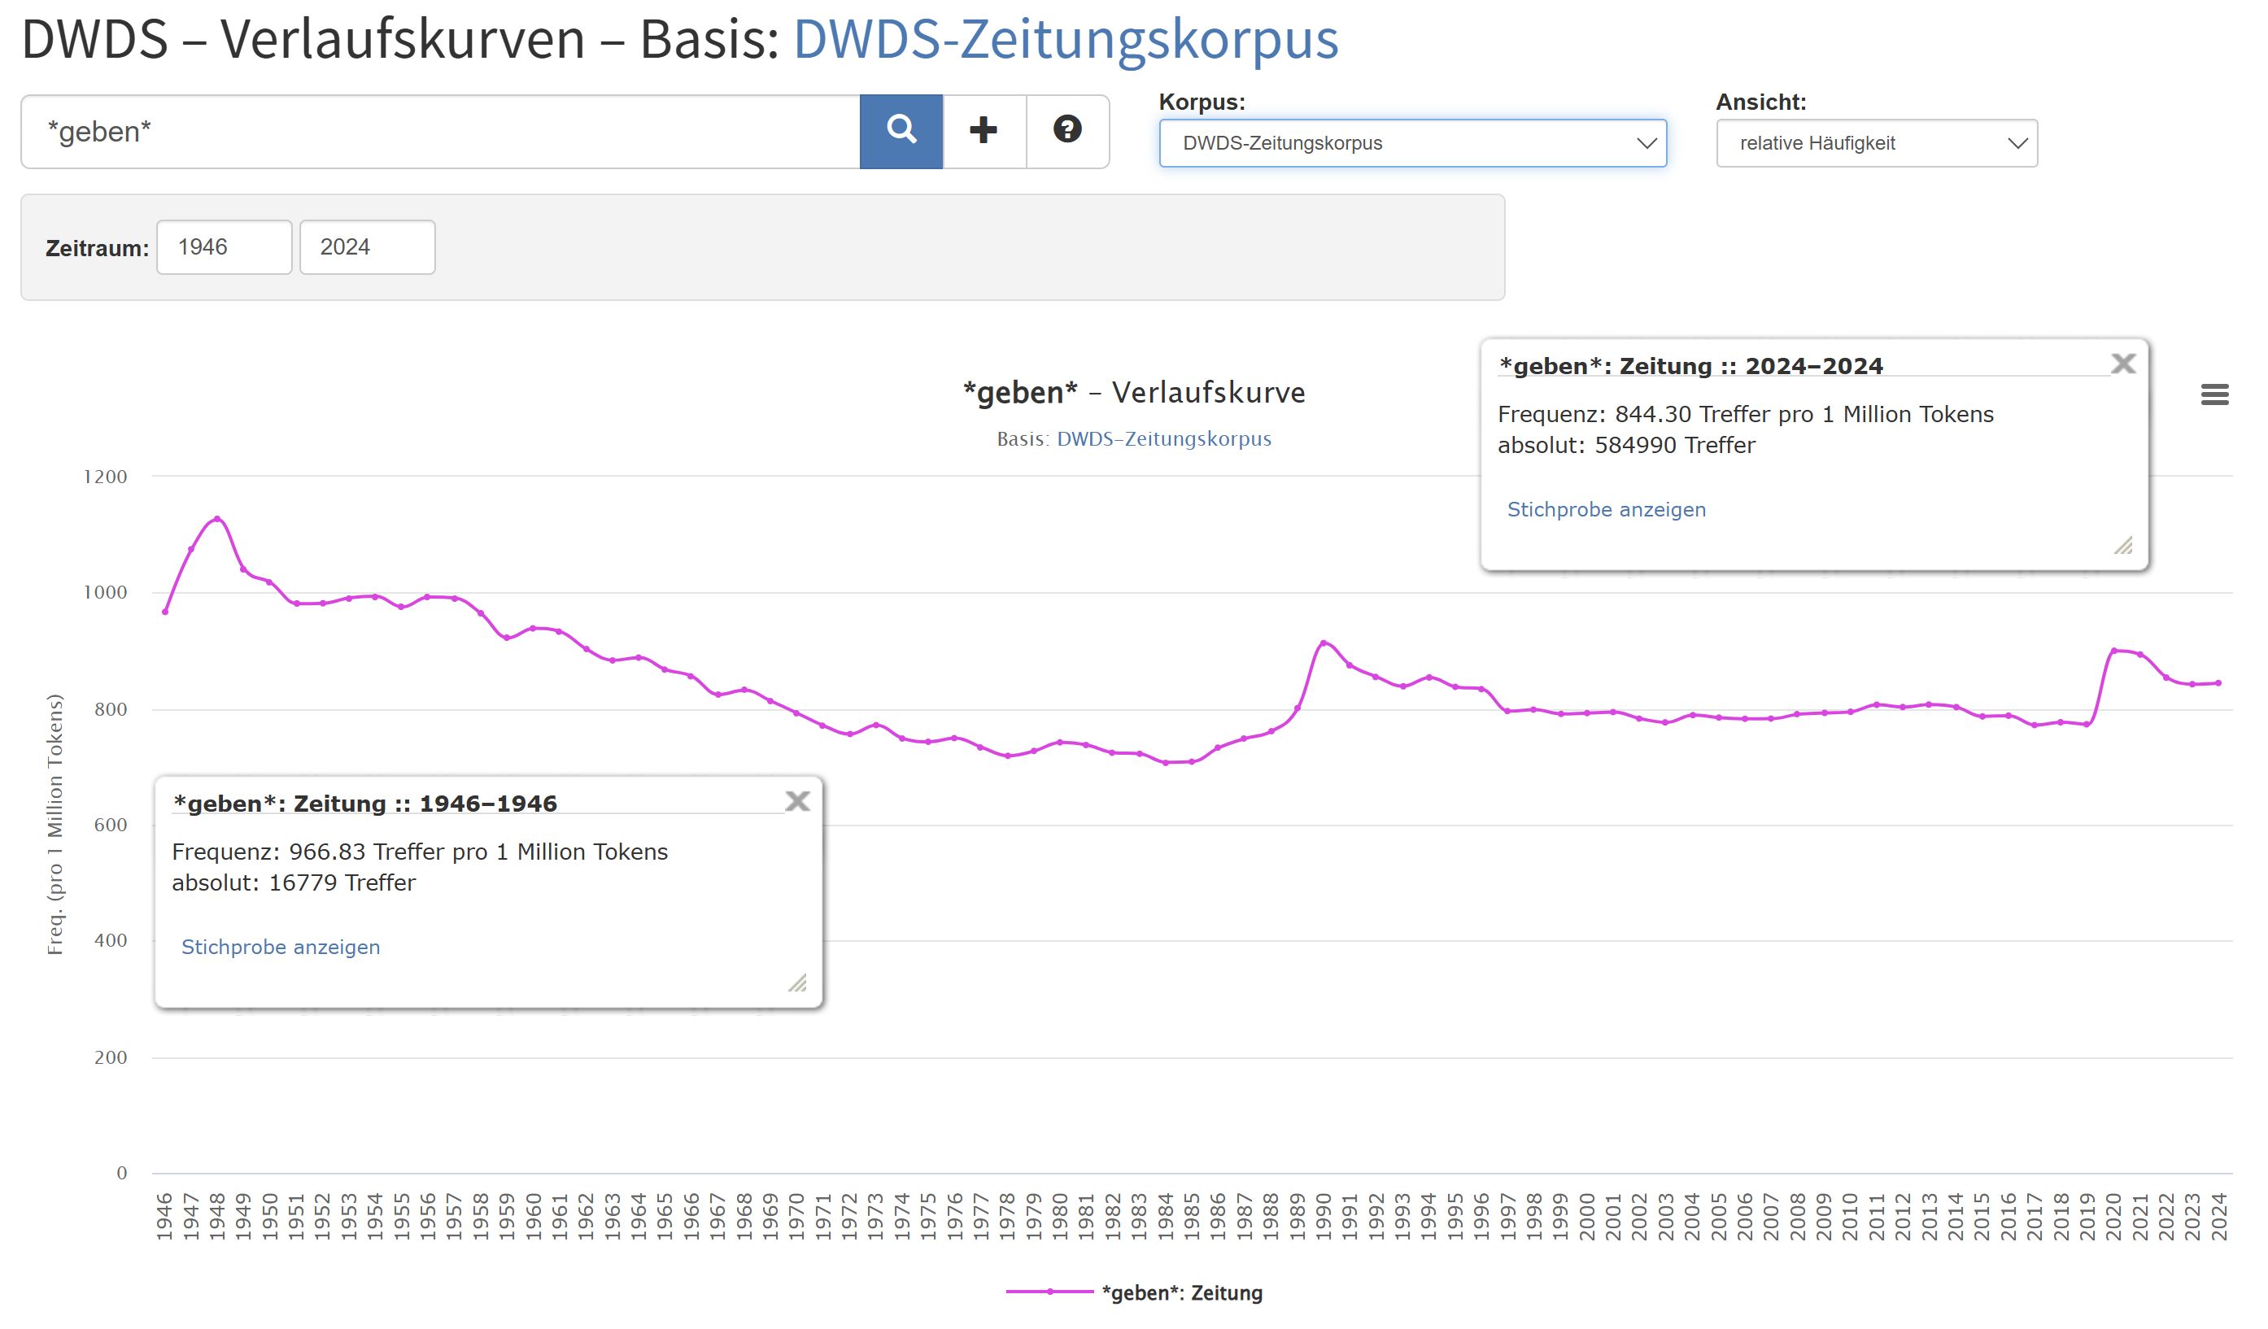2268x1329 pixels.
Task: Open the Basis DWDS-Zeitungskorpus chart subtitle link
Action: click(x=1164, y=439)
